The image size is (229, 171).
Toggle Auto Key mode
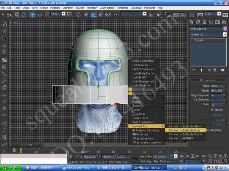(x=146, y=157)
